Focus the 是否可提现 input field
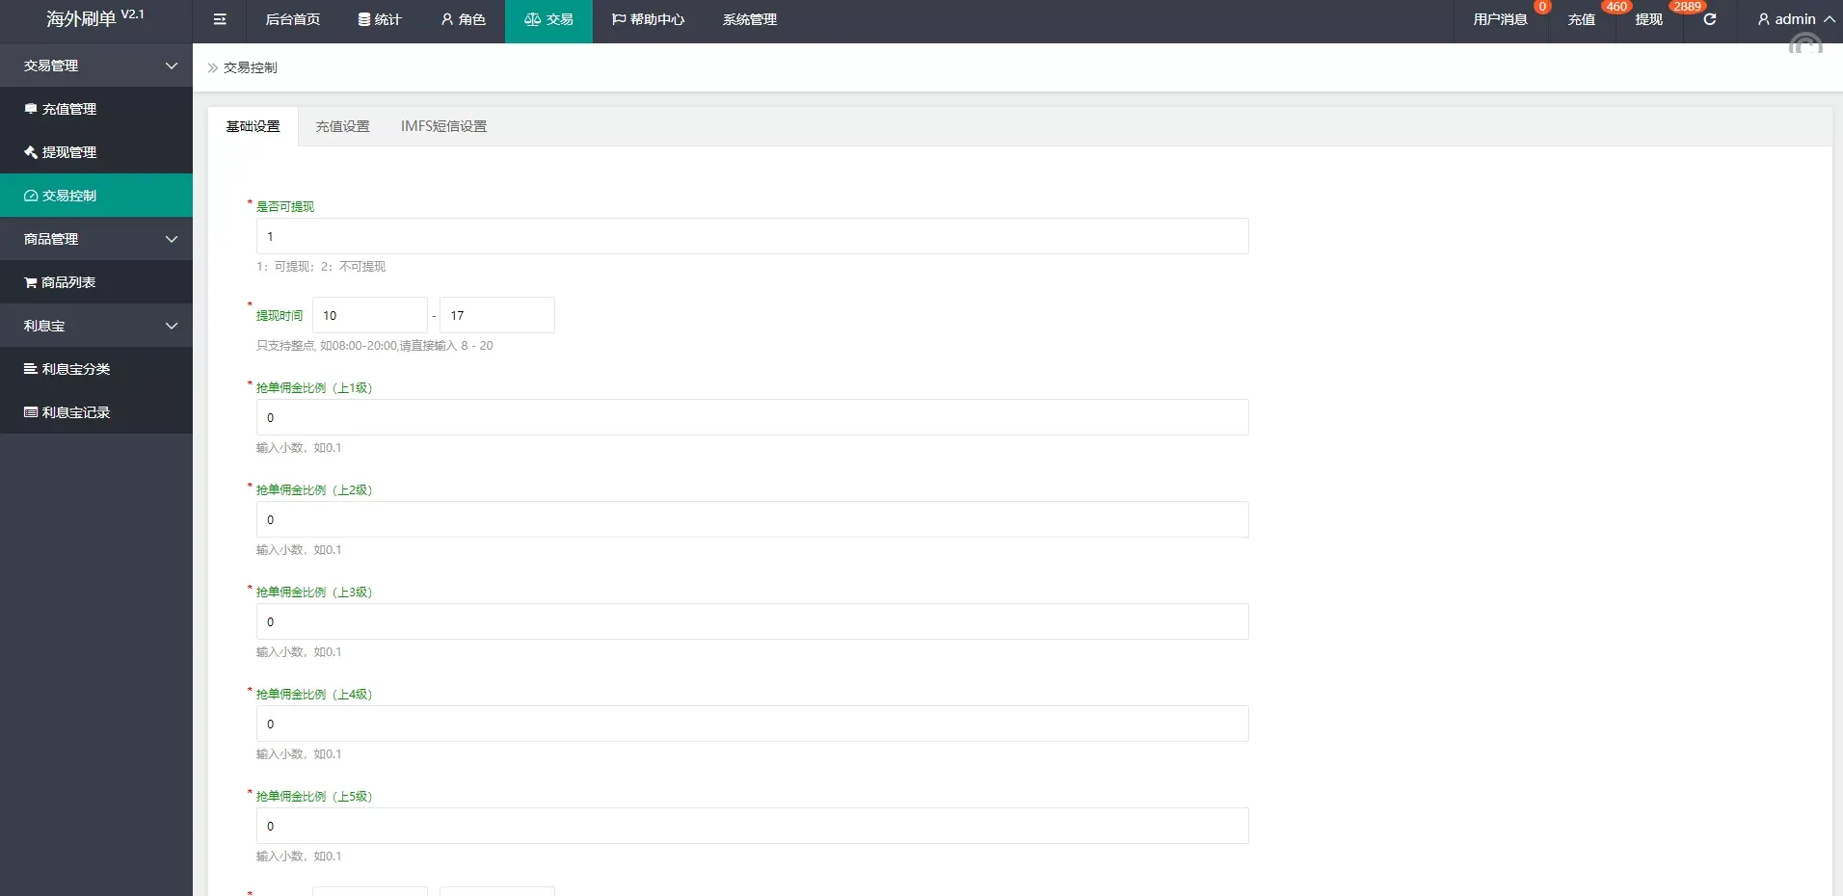Viewport: 1843px width, 896px height. click(752, 236)
